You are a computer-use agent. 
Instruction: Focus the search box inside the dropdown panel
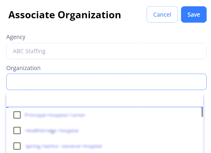point(104,100)
